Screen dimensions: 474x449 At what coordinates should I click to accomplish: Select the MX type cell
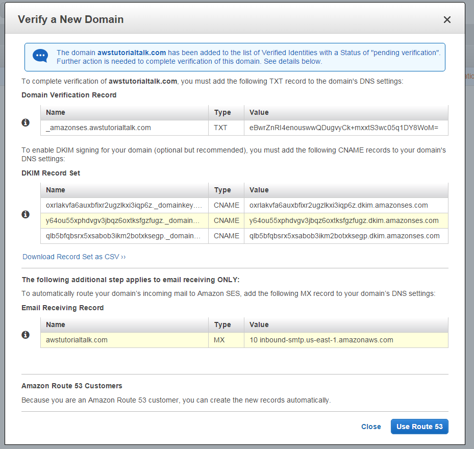(226, 340)
